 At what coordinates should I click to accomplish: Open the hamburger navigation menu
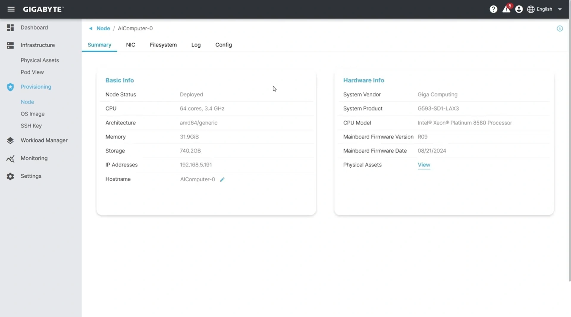coord(11,9)
